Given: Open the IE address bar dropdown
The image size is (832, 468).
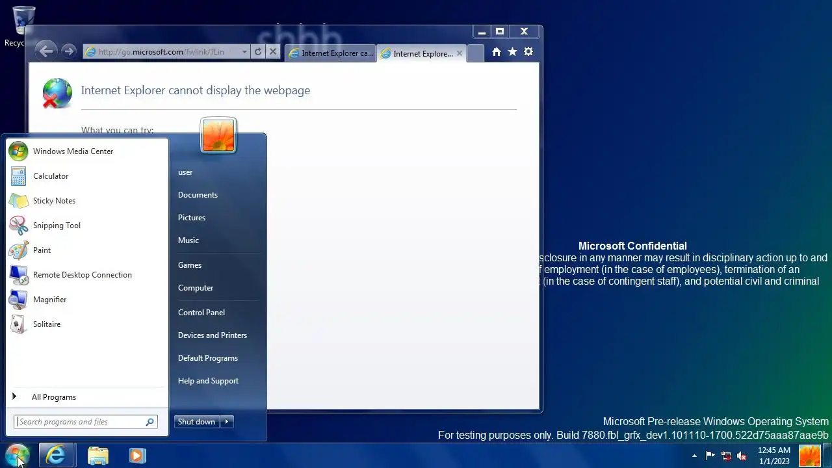Looking at the screenshot, I should 244,52.
